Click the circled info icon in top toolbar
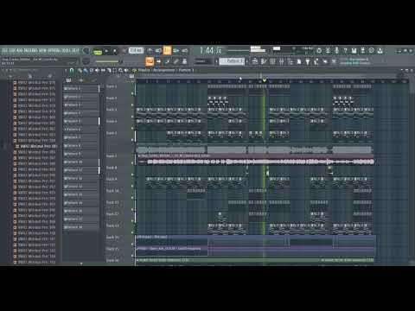Image resolution: width=415 pixels, height=311 pixels. click(372, 51)
